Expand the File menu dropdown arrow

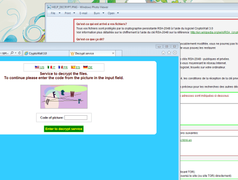[59, 13]
